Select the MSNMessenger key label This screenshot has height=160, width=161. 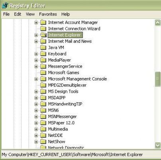pos(62,116)
